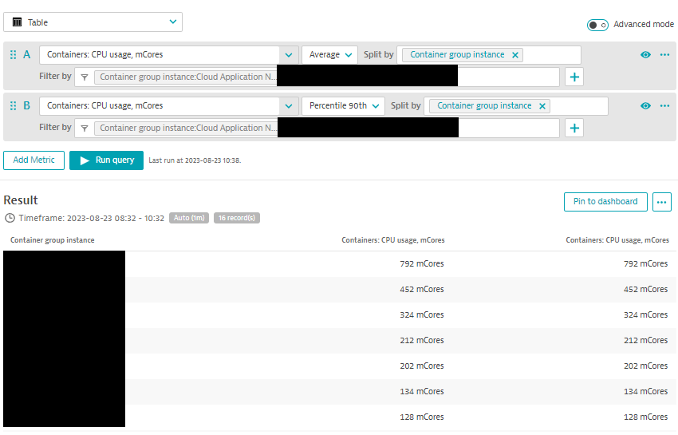Click the Add Metric button
Screen dimensions: 678x435
point(34,160)
